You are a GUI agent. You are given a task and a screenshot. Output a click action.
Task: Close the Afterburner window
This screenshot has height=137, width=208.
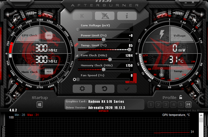coord(193,2)
